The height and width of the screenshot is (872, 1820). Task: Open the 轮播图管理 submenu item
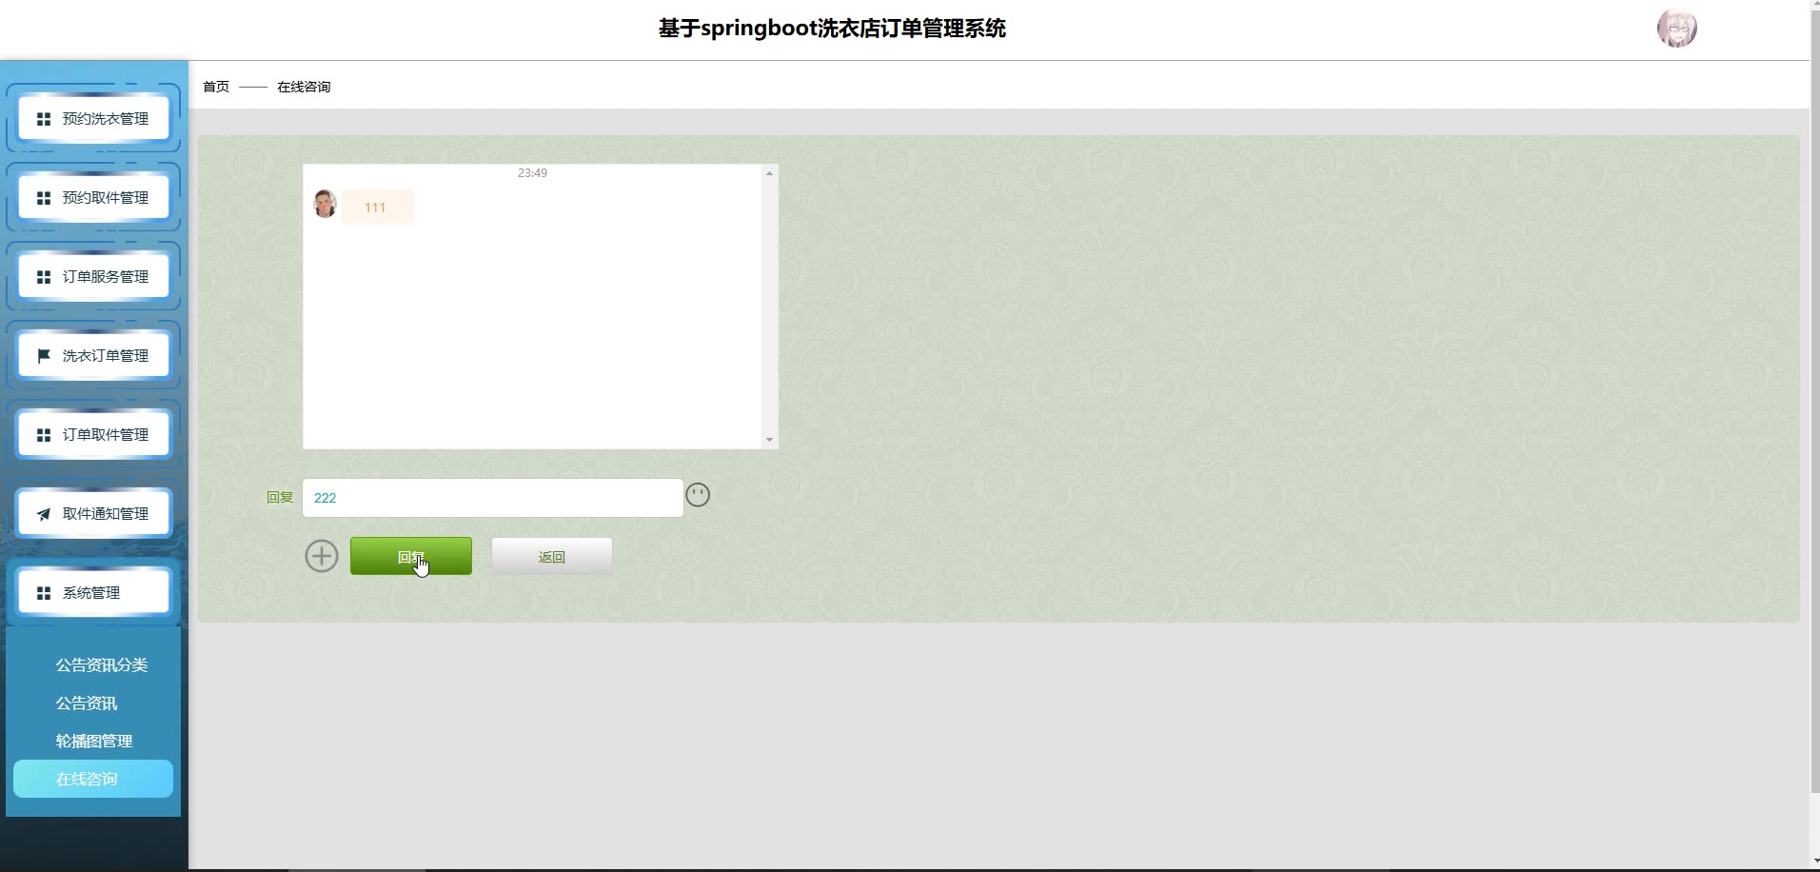(94, 742)
